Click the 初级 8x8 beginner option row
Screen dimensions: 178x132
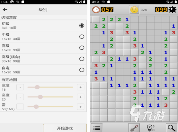[43, 26]
